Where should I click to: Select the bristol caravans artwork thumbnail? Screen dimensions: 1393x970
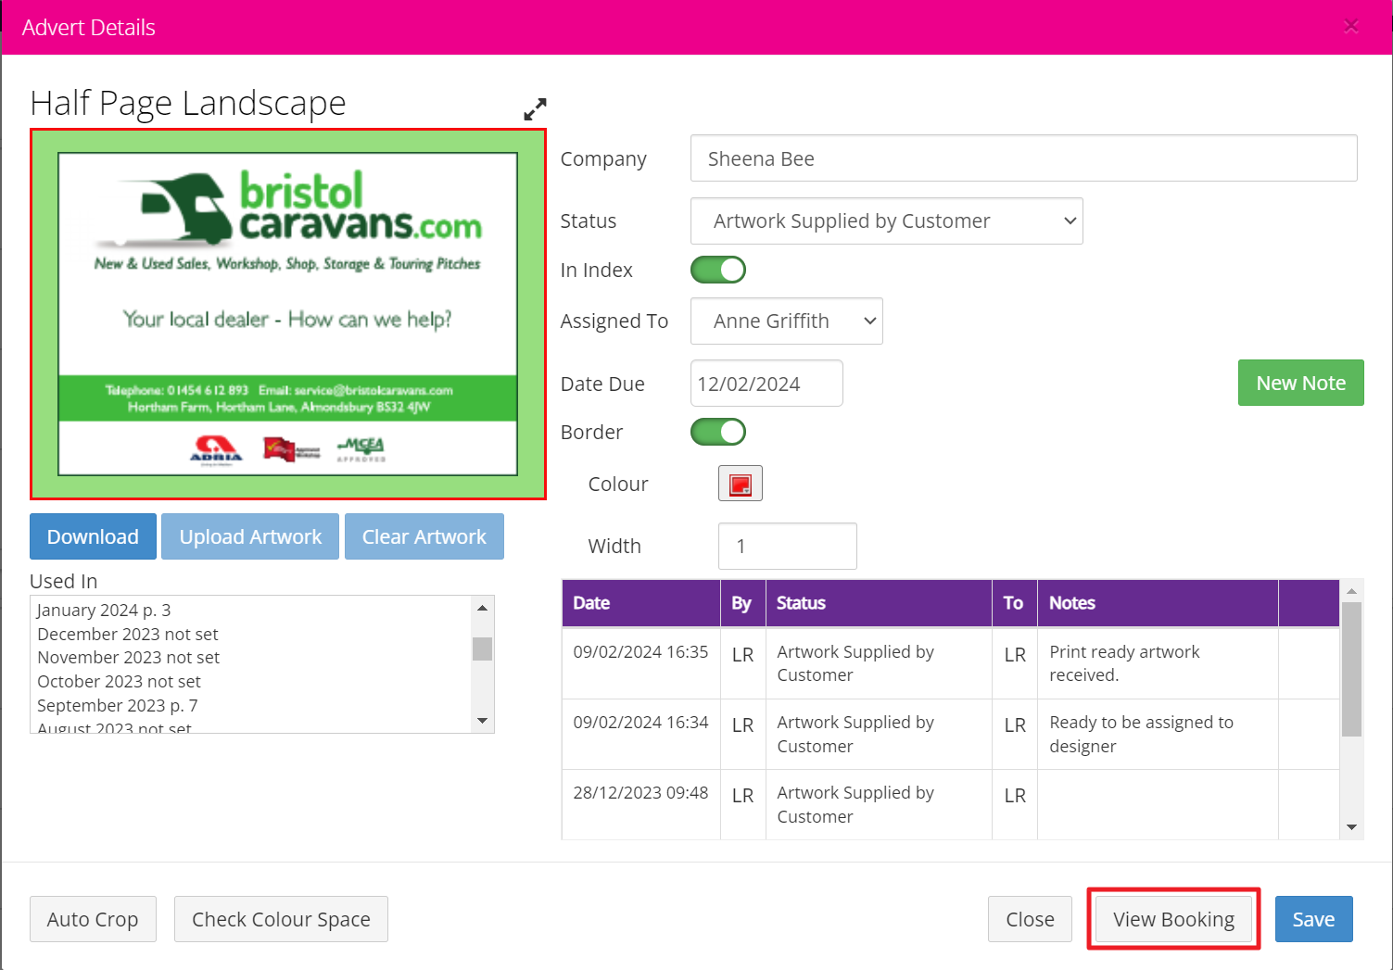tap(288, 314)
